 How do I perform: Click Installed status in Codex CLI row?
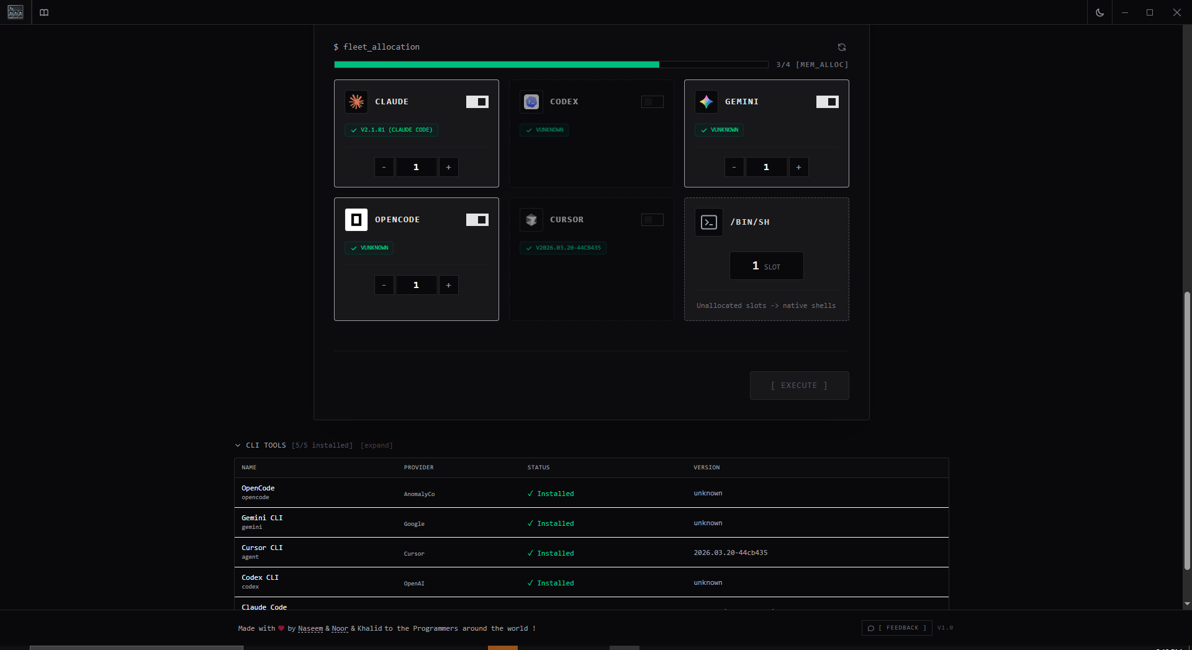click(551, 583)
